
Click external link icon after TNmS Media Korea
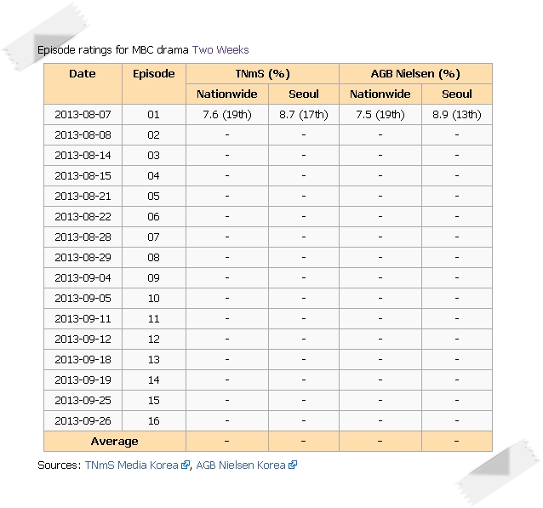coord(186,465)
